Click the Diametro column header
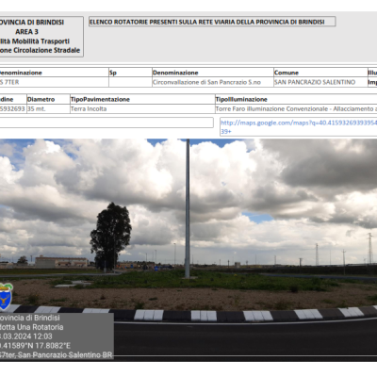 (x=41, y=99)
